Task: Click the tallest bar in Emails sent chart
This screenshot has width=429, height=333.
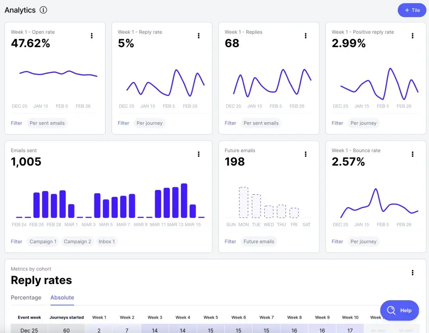Action: 184,201
